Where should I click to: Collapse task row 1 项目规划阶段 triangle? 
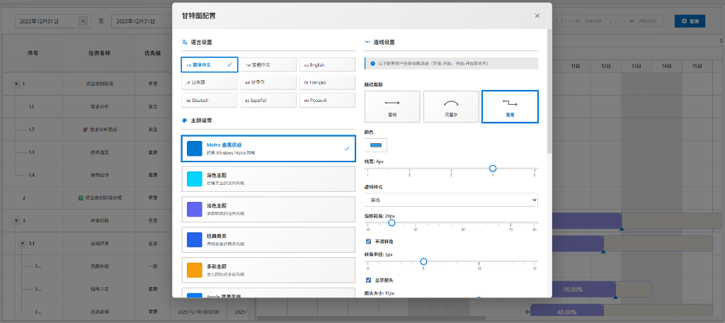(x=16, y=84)
